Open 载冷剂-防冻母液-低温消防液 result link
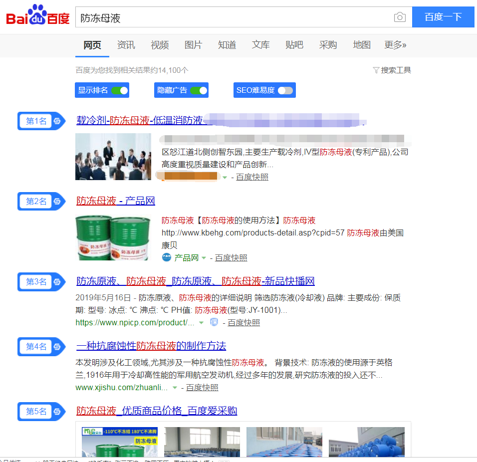This screenshot has width=477, height=462. (x=140, y=120)
